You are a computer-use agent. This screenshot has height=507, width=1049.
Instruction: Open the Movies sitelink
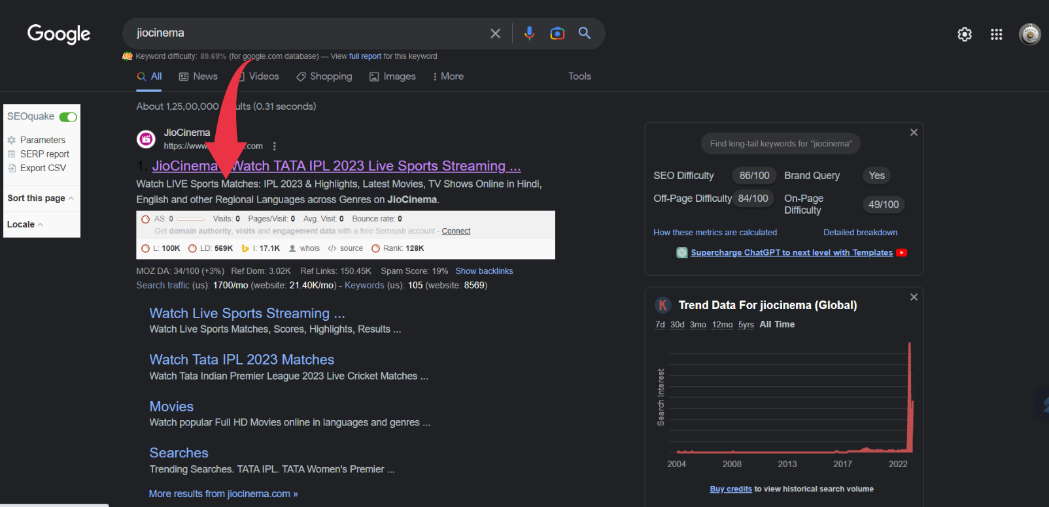(x=171, y=407)
